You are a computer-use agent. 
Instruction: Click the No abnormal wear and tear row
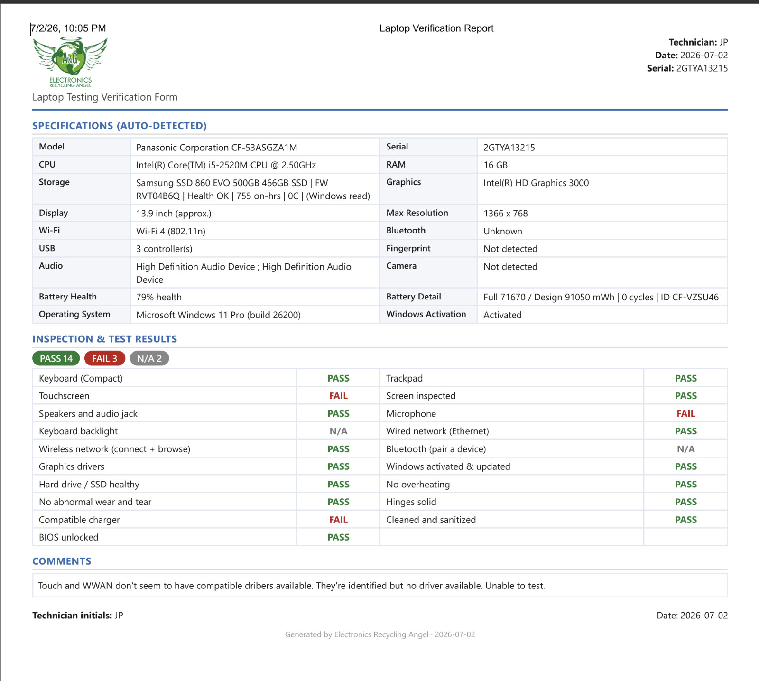pyautogui.click(x=206, y=502)
